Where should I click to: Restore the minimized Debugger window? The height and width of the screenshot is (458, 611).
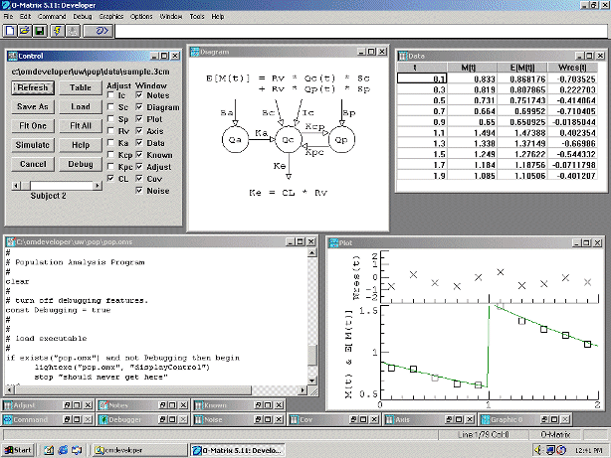coord(162,419)
